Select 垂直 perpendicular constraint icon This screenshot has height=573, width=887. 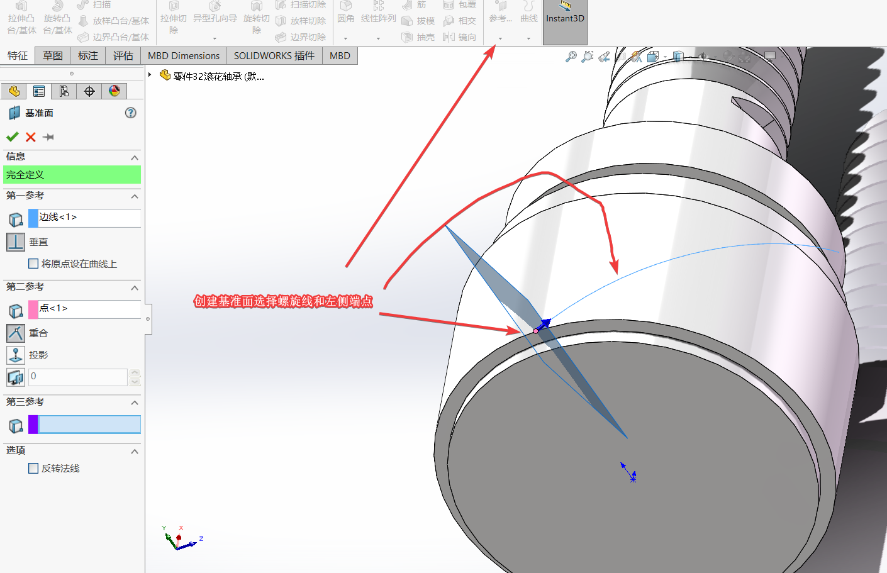tap(16, 242)
